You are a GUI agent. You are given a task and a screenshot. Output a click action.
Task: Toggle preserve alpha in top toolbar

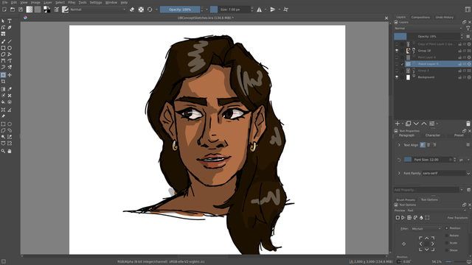click(141, 10)
